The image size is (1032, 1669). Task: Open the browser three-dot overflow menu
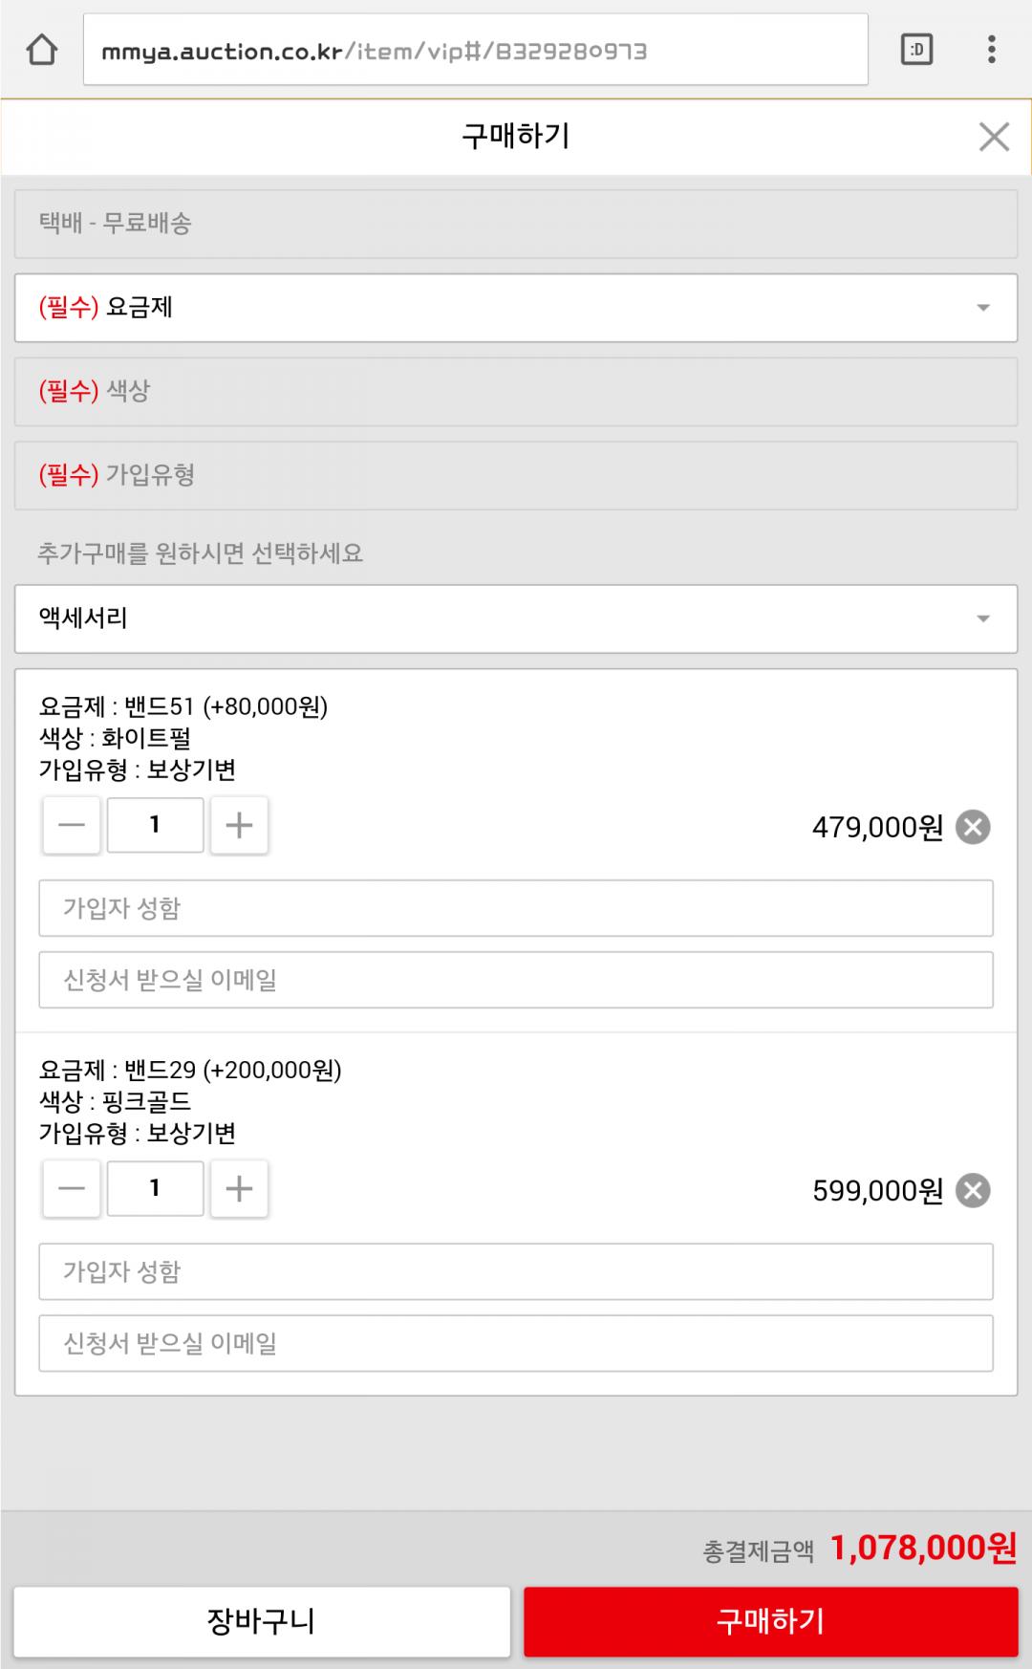point(992,50)
